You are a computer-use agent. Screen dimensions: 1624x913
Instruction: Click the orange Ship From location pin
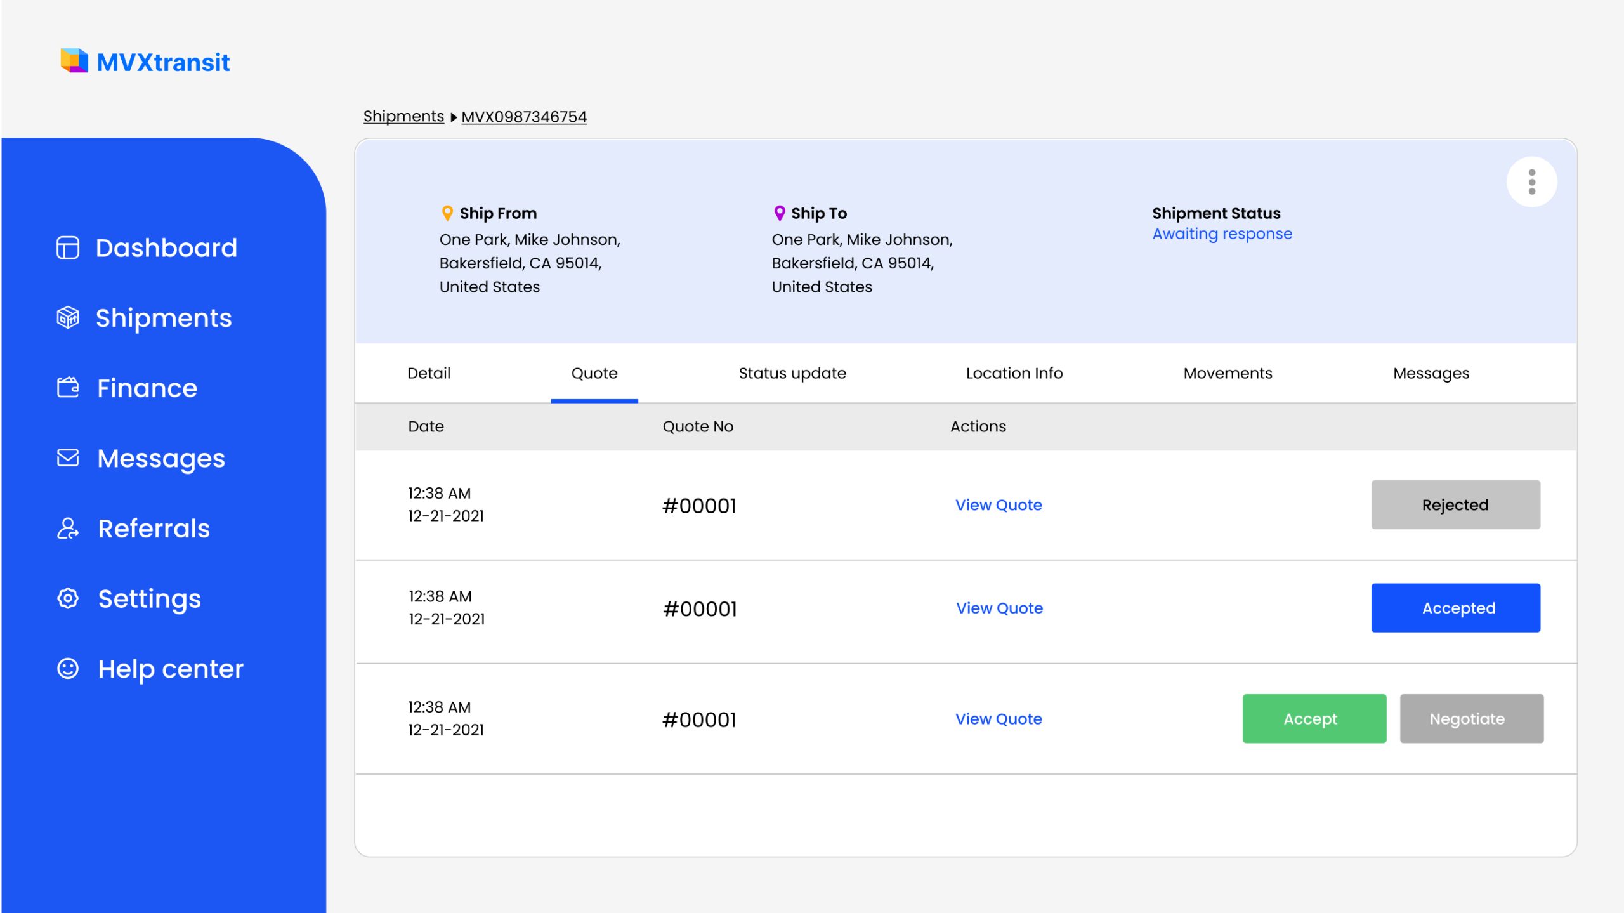pos(447,213)
